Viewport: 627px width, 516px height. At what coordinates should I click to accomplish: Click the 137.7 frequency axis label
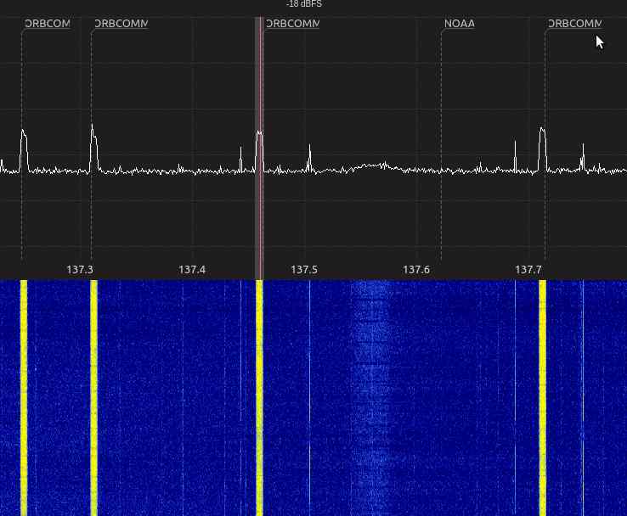(528, 270)
